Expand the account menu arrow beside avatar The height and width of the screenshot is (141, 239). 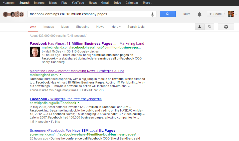click(x=236, y=14)
